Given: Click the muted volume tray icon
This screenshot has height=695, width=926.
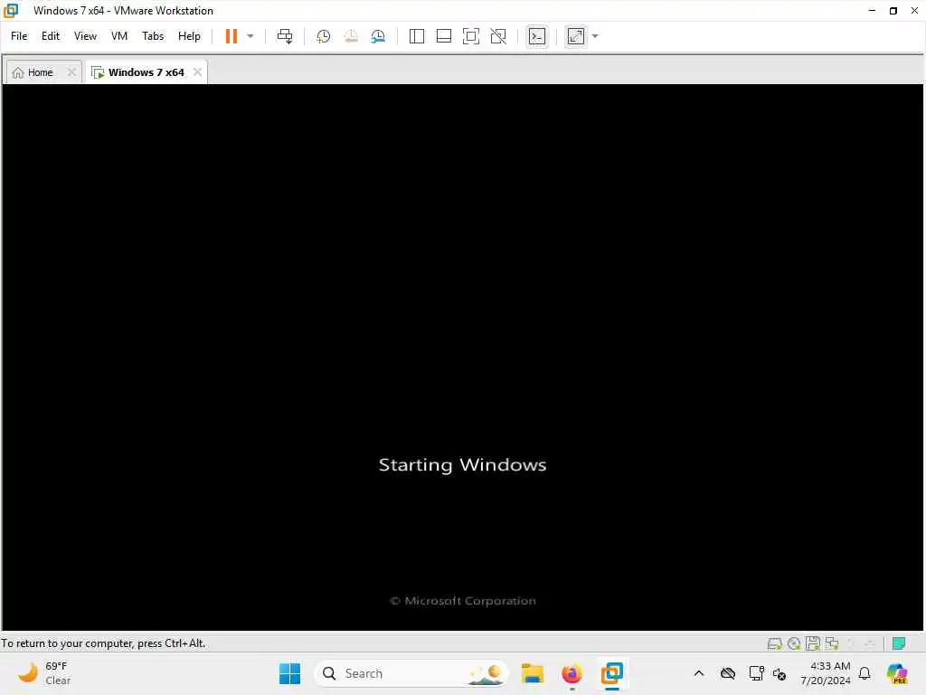Looking at the screenshot, I should [x=780, y=673].
